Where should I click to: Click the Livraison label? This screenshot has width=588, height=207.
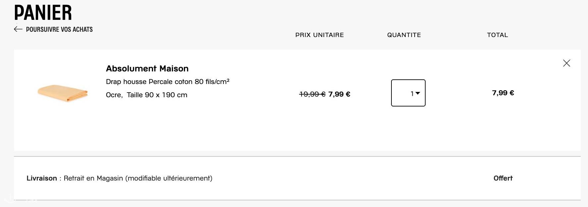42,178
